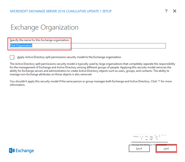Image resolution: width=185 pixels, height=162 pixels.
Task: Click 'Cumulative Update 1' in the window title
Action: click(84, 11)
